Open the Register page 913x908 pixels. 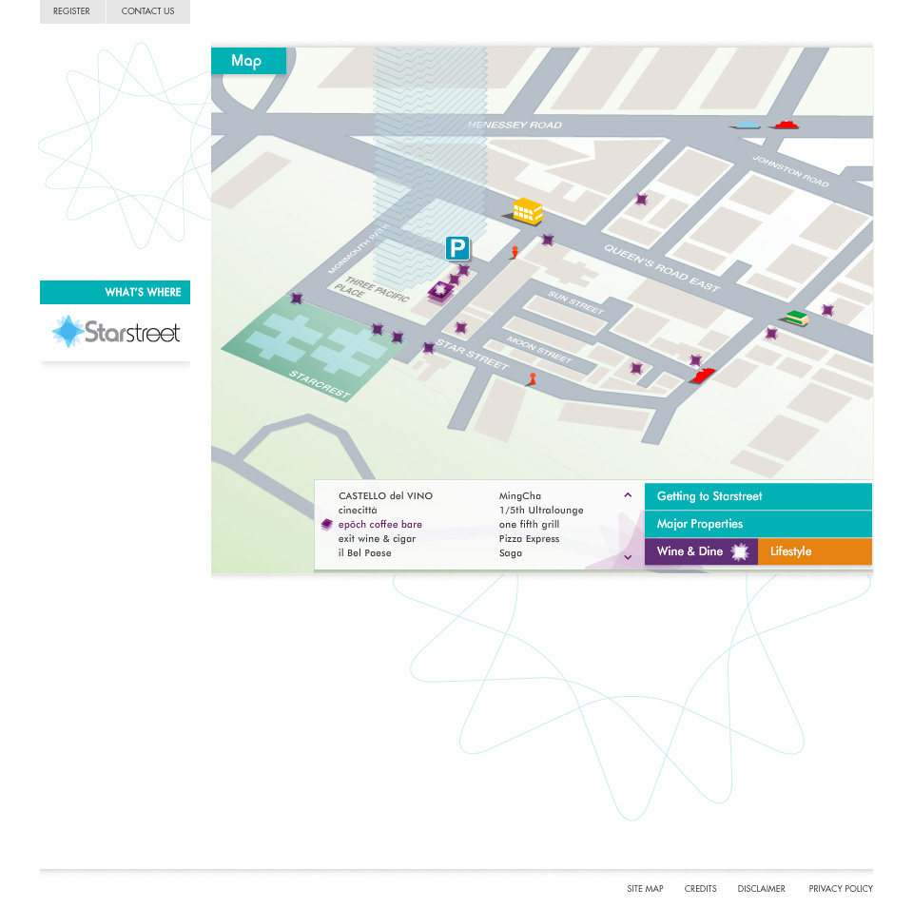(x=72, y=11)
